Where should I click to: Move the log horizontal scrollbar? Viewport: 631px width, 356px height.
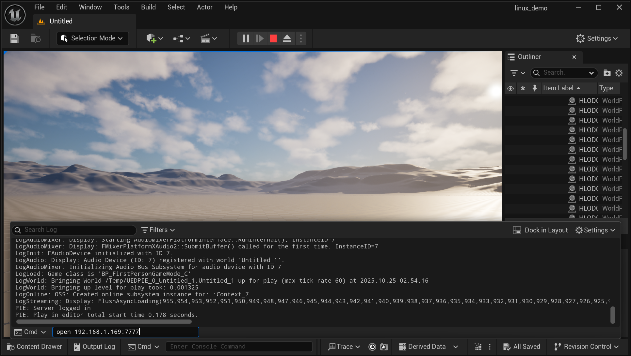[104, 322]
